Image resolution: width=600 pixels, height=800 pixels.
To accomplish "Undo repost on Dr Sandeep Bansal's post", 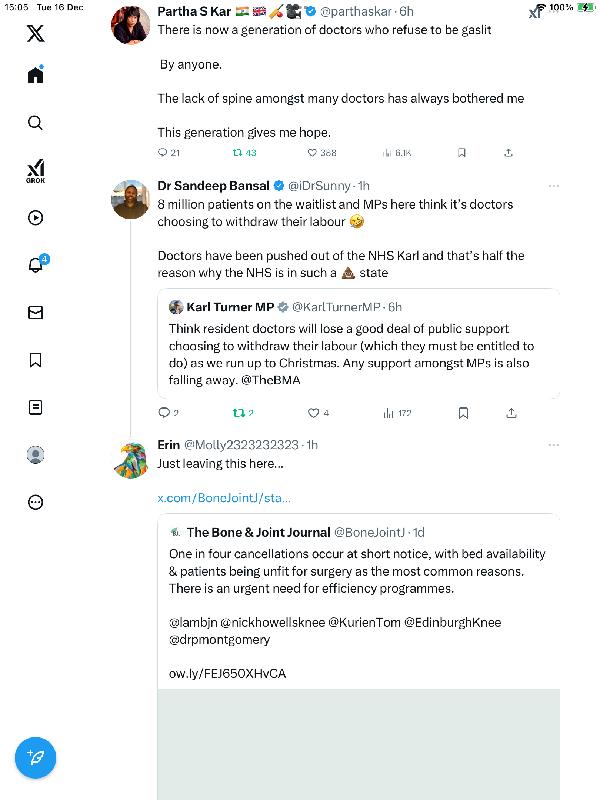I will pos(239,413).
